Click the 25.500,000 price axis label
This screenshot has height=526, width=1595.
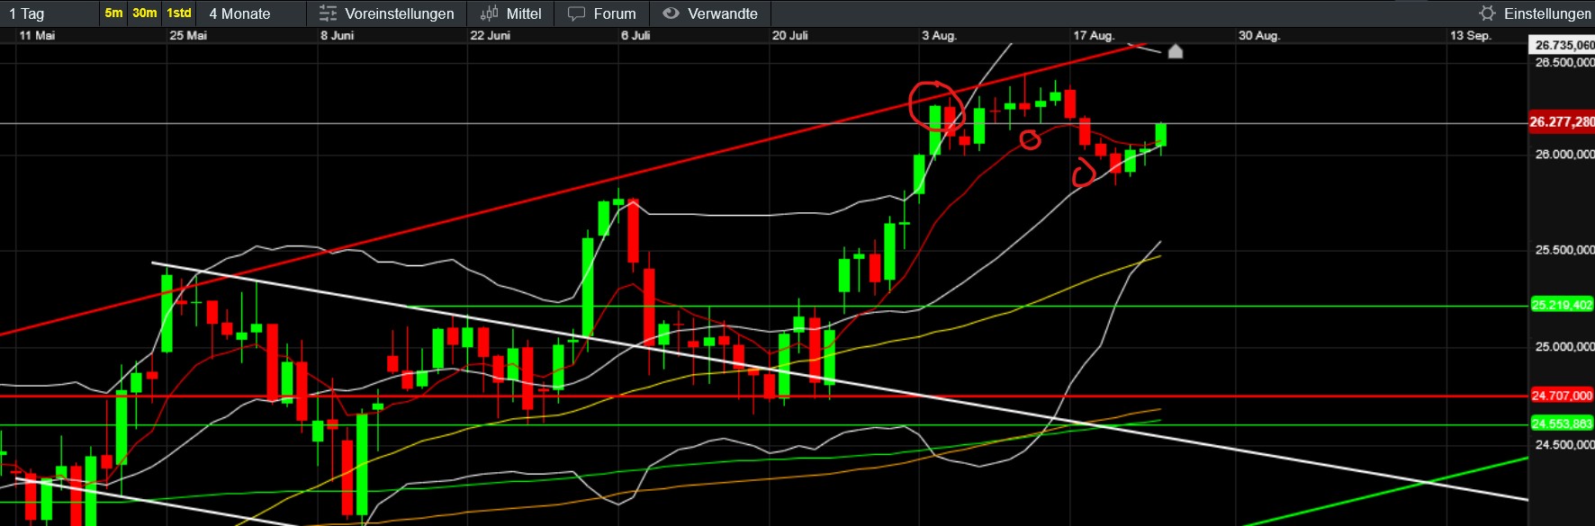(x=1564, y=250)
